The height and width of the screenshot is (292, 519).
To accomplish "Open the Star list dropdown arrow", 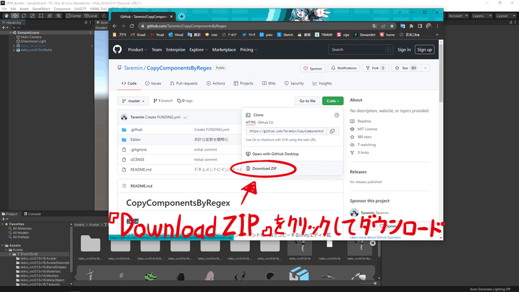I will pos(426,68).
